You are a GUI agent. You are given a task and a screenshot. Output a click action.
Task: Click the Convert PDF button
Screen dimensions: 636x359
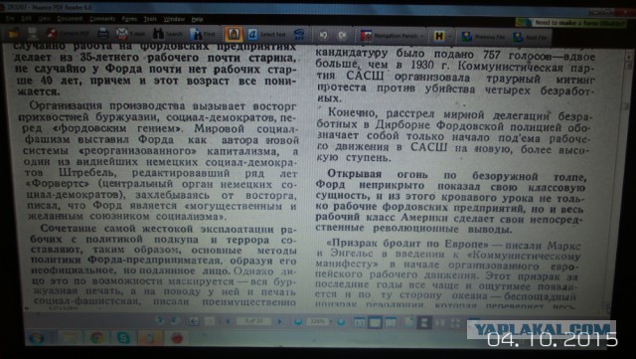click(x=69, y=33)
